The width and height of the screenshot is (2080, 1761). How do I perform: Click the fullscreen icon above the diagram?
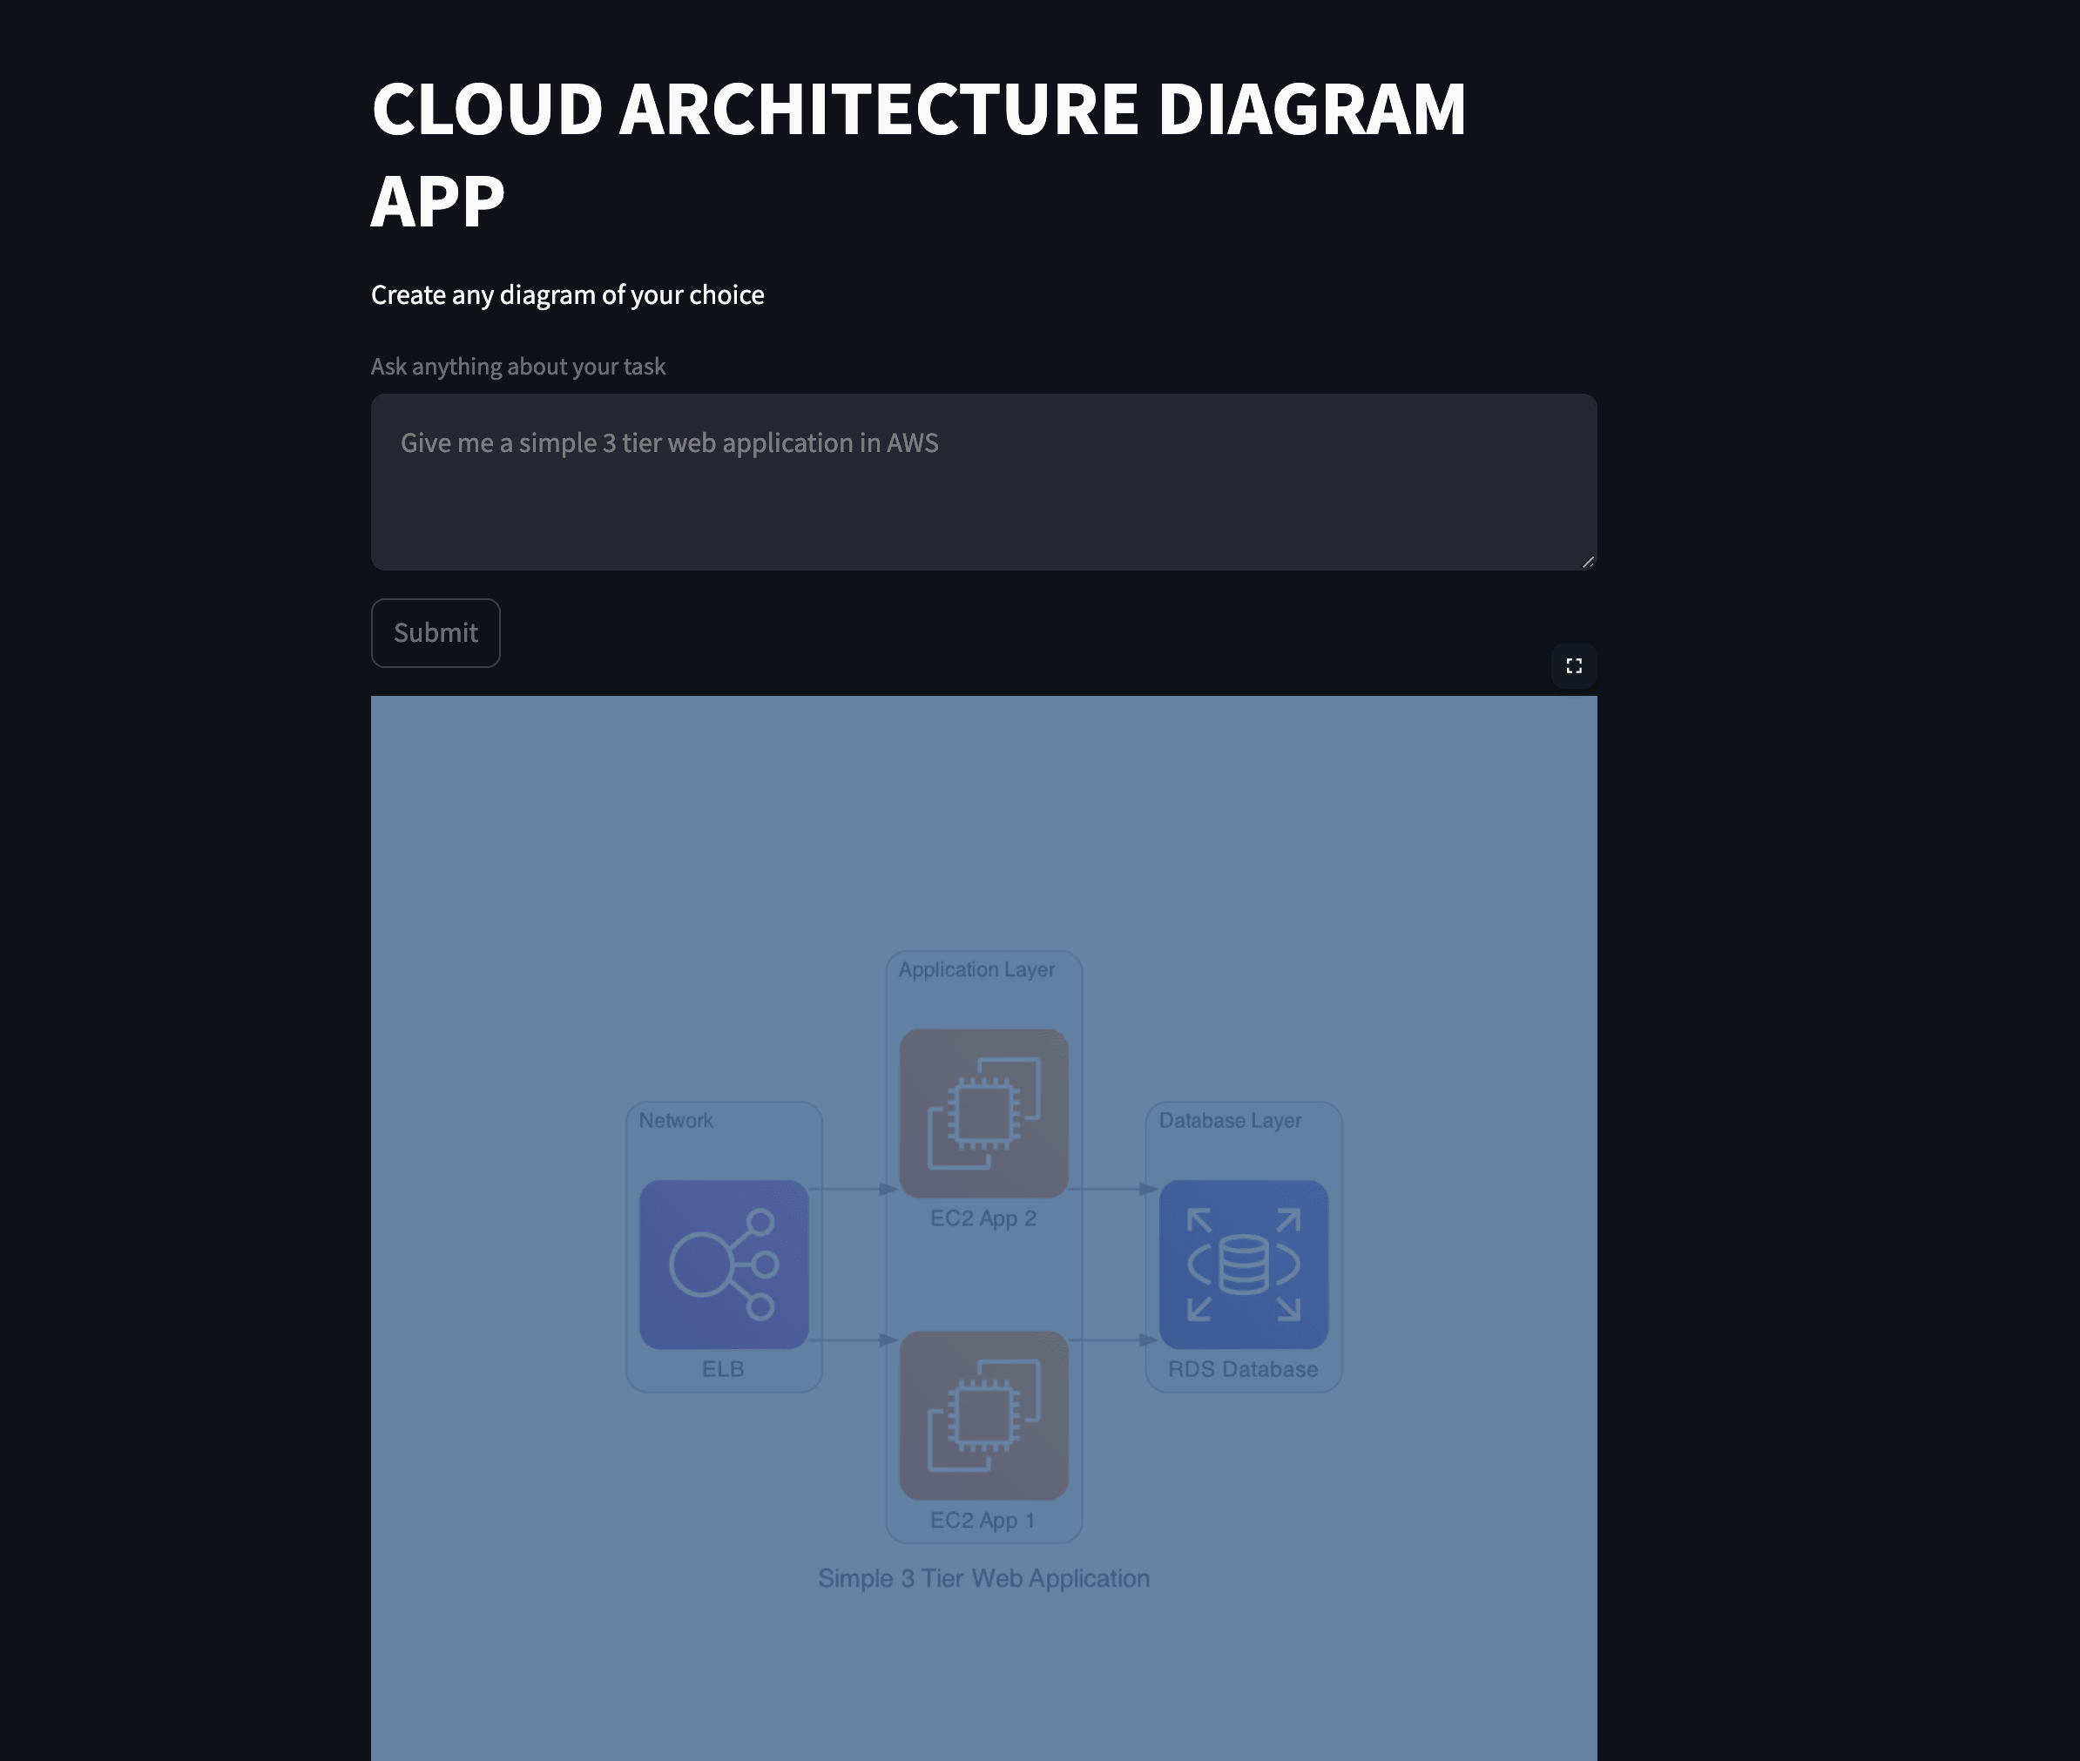pos(1574,666)
